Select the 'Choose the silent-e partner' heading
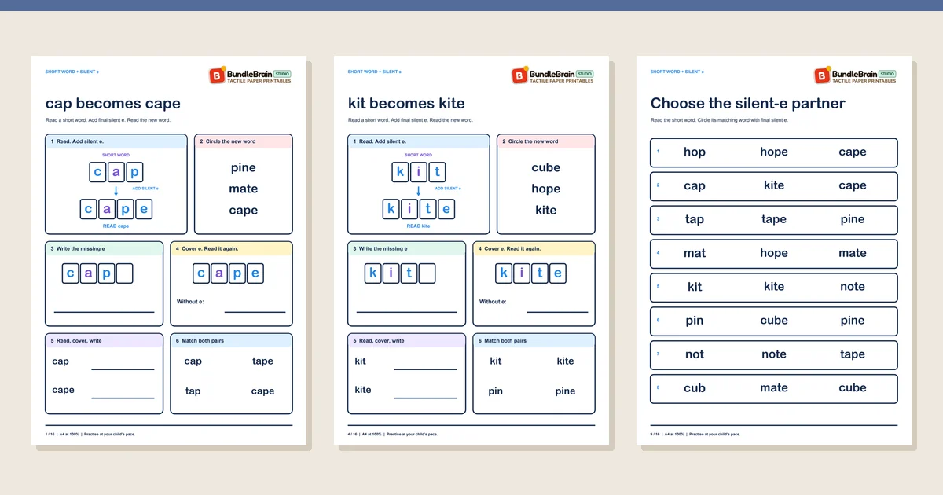 click(748, 104)
